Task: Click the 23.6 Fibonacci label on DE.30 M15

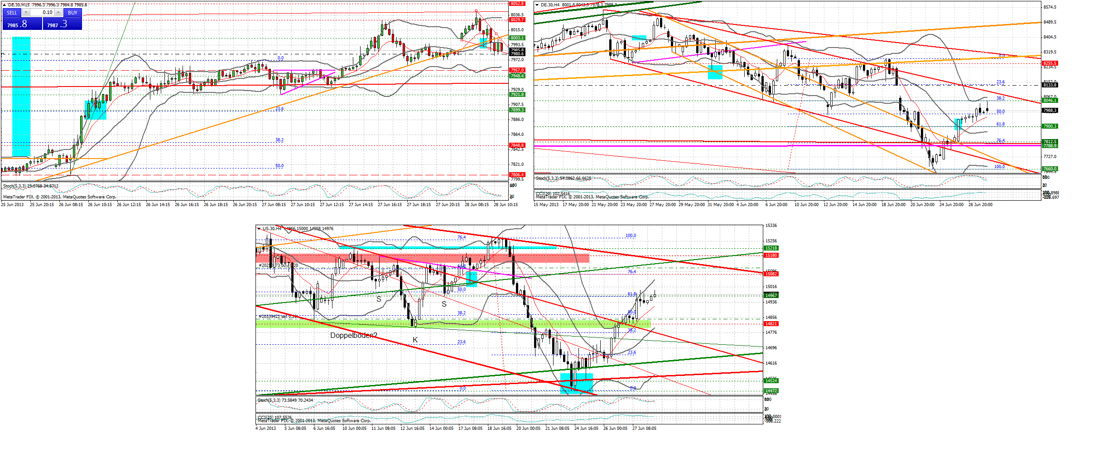Action: pos(279,109)
